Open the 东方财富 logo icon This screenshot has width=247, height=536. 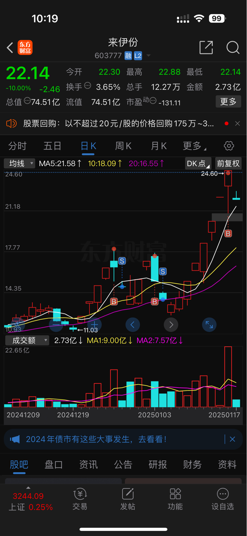25,48
